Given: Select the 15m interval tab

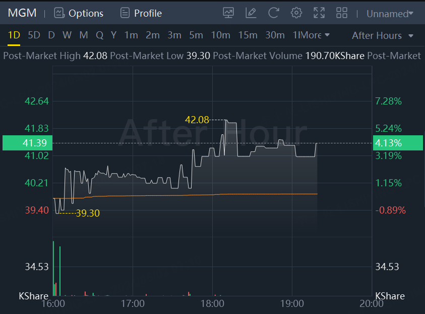Looking at the screenshot, I should click(x=248, y=35).
